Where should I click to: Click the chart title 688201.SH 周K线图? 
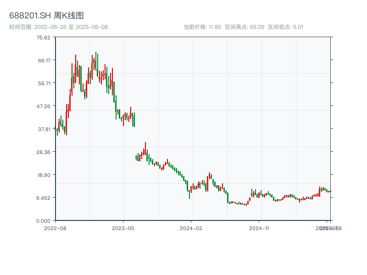click(47, 15)
